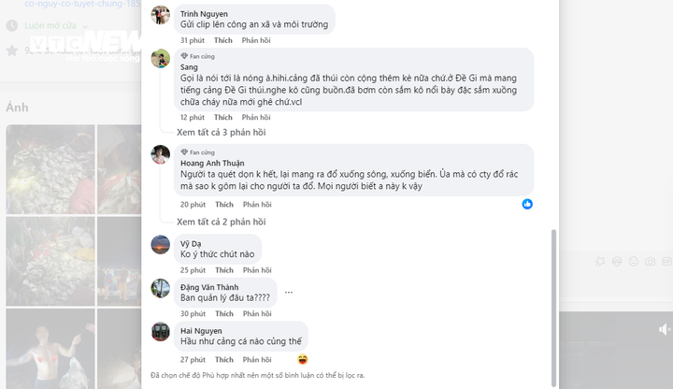Toggle the video speaker mute icon

[x=665, y=329]
